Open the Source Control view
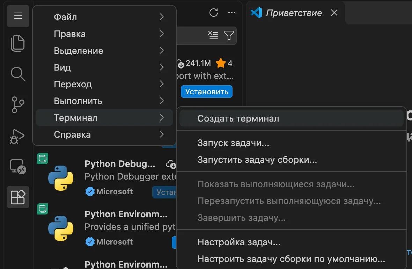The height and width of the screenshot is (269, 412). click(x=18, y=105)
